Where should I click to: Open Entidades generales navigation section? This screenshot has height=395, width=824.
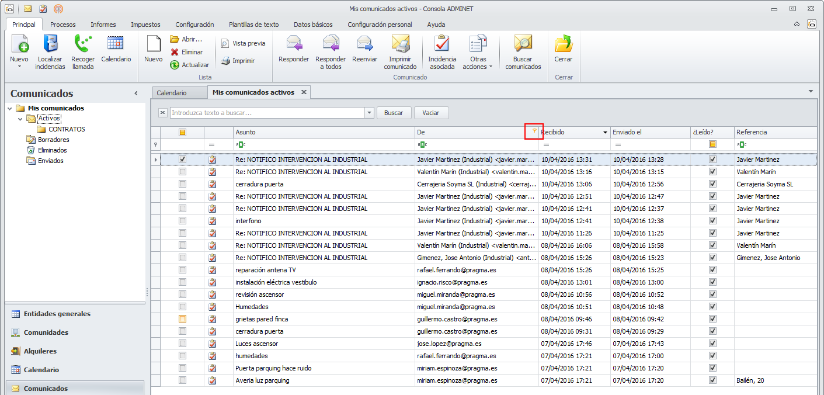[x=75, y=314]
